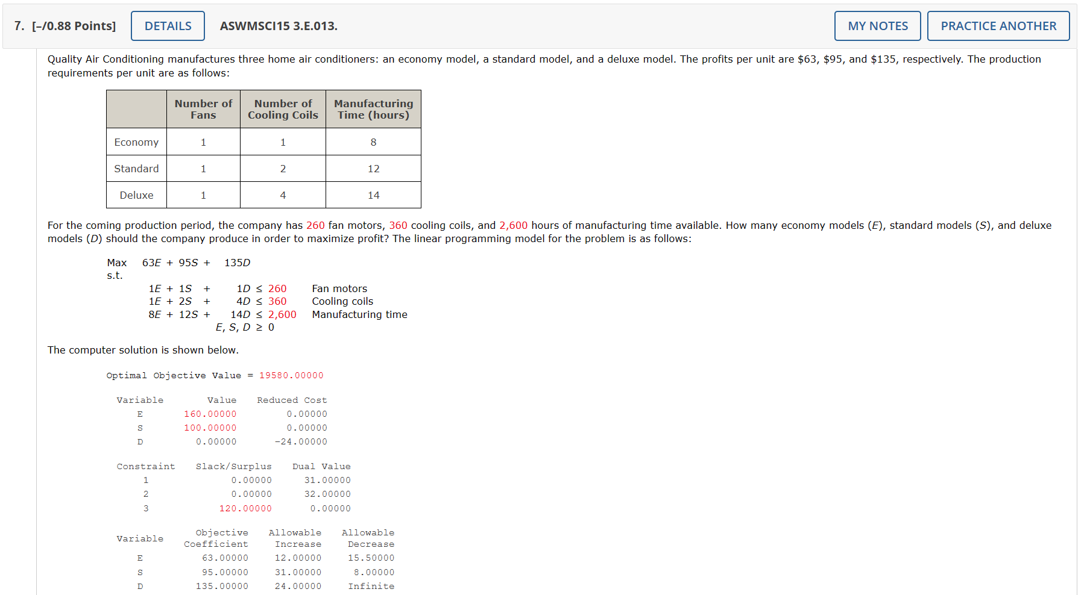Open the DETAILS panel for question 7
1087x595 pixels.
pyautogui.click(x=168, y=25)
